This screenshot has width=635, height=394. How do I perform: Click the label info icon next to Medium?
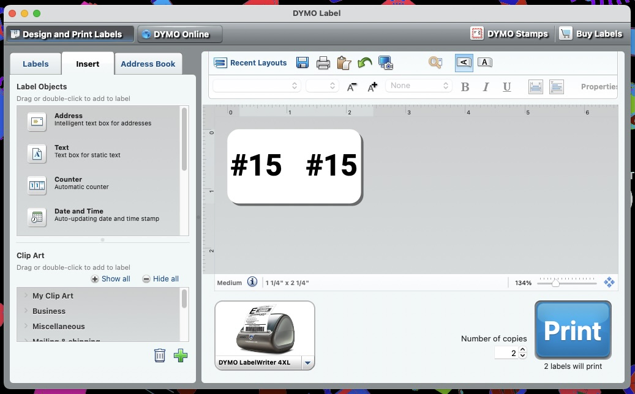(252, 282)
